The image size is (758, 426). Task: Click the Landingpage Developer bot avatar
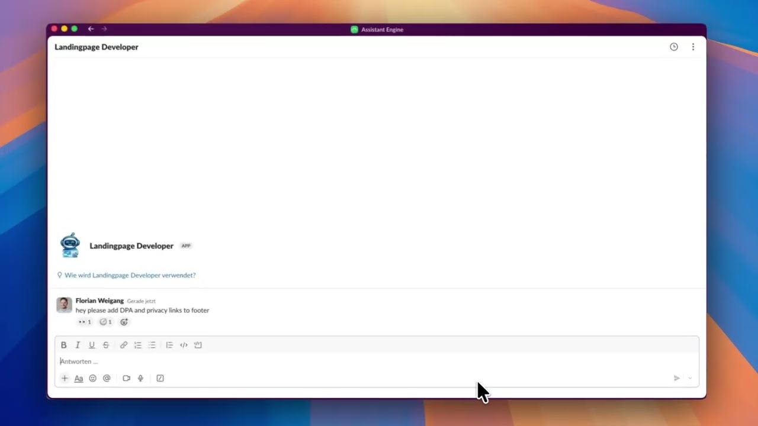click(x=70, y=246)
